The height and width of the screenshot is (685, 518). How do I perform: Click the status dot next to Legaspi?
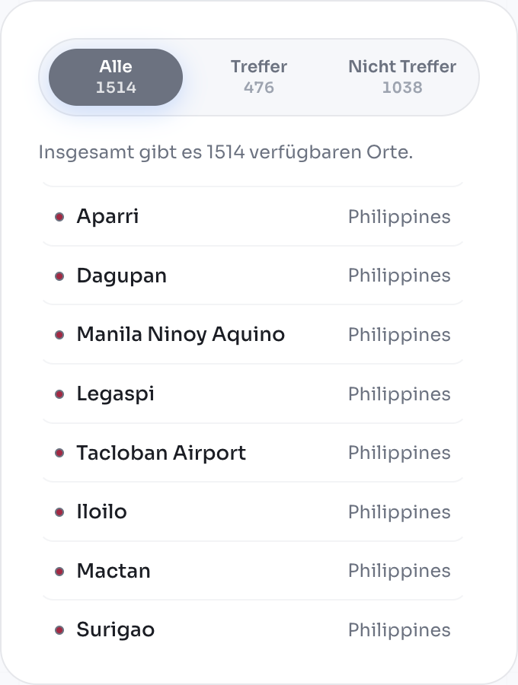pyautogui.click(x=59, y=394)
